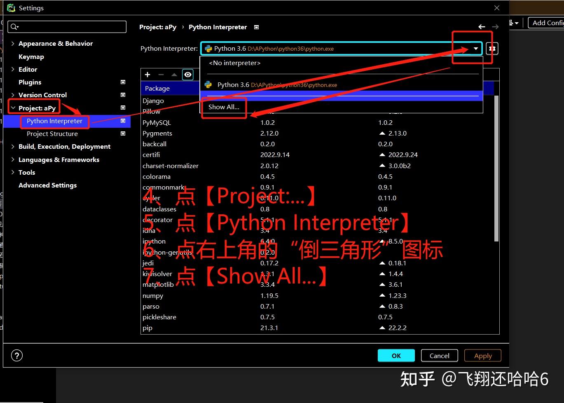
Task: Click the forward navigation arrow
Action: (496, 26)
